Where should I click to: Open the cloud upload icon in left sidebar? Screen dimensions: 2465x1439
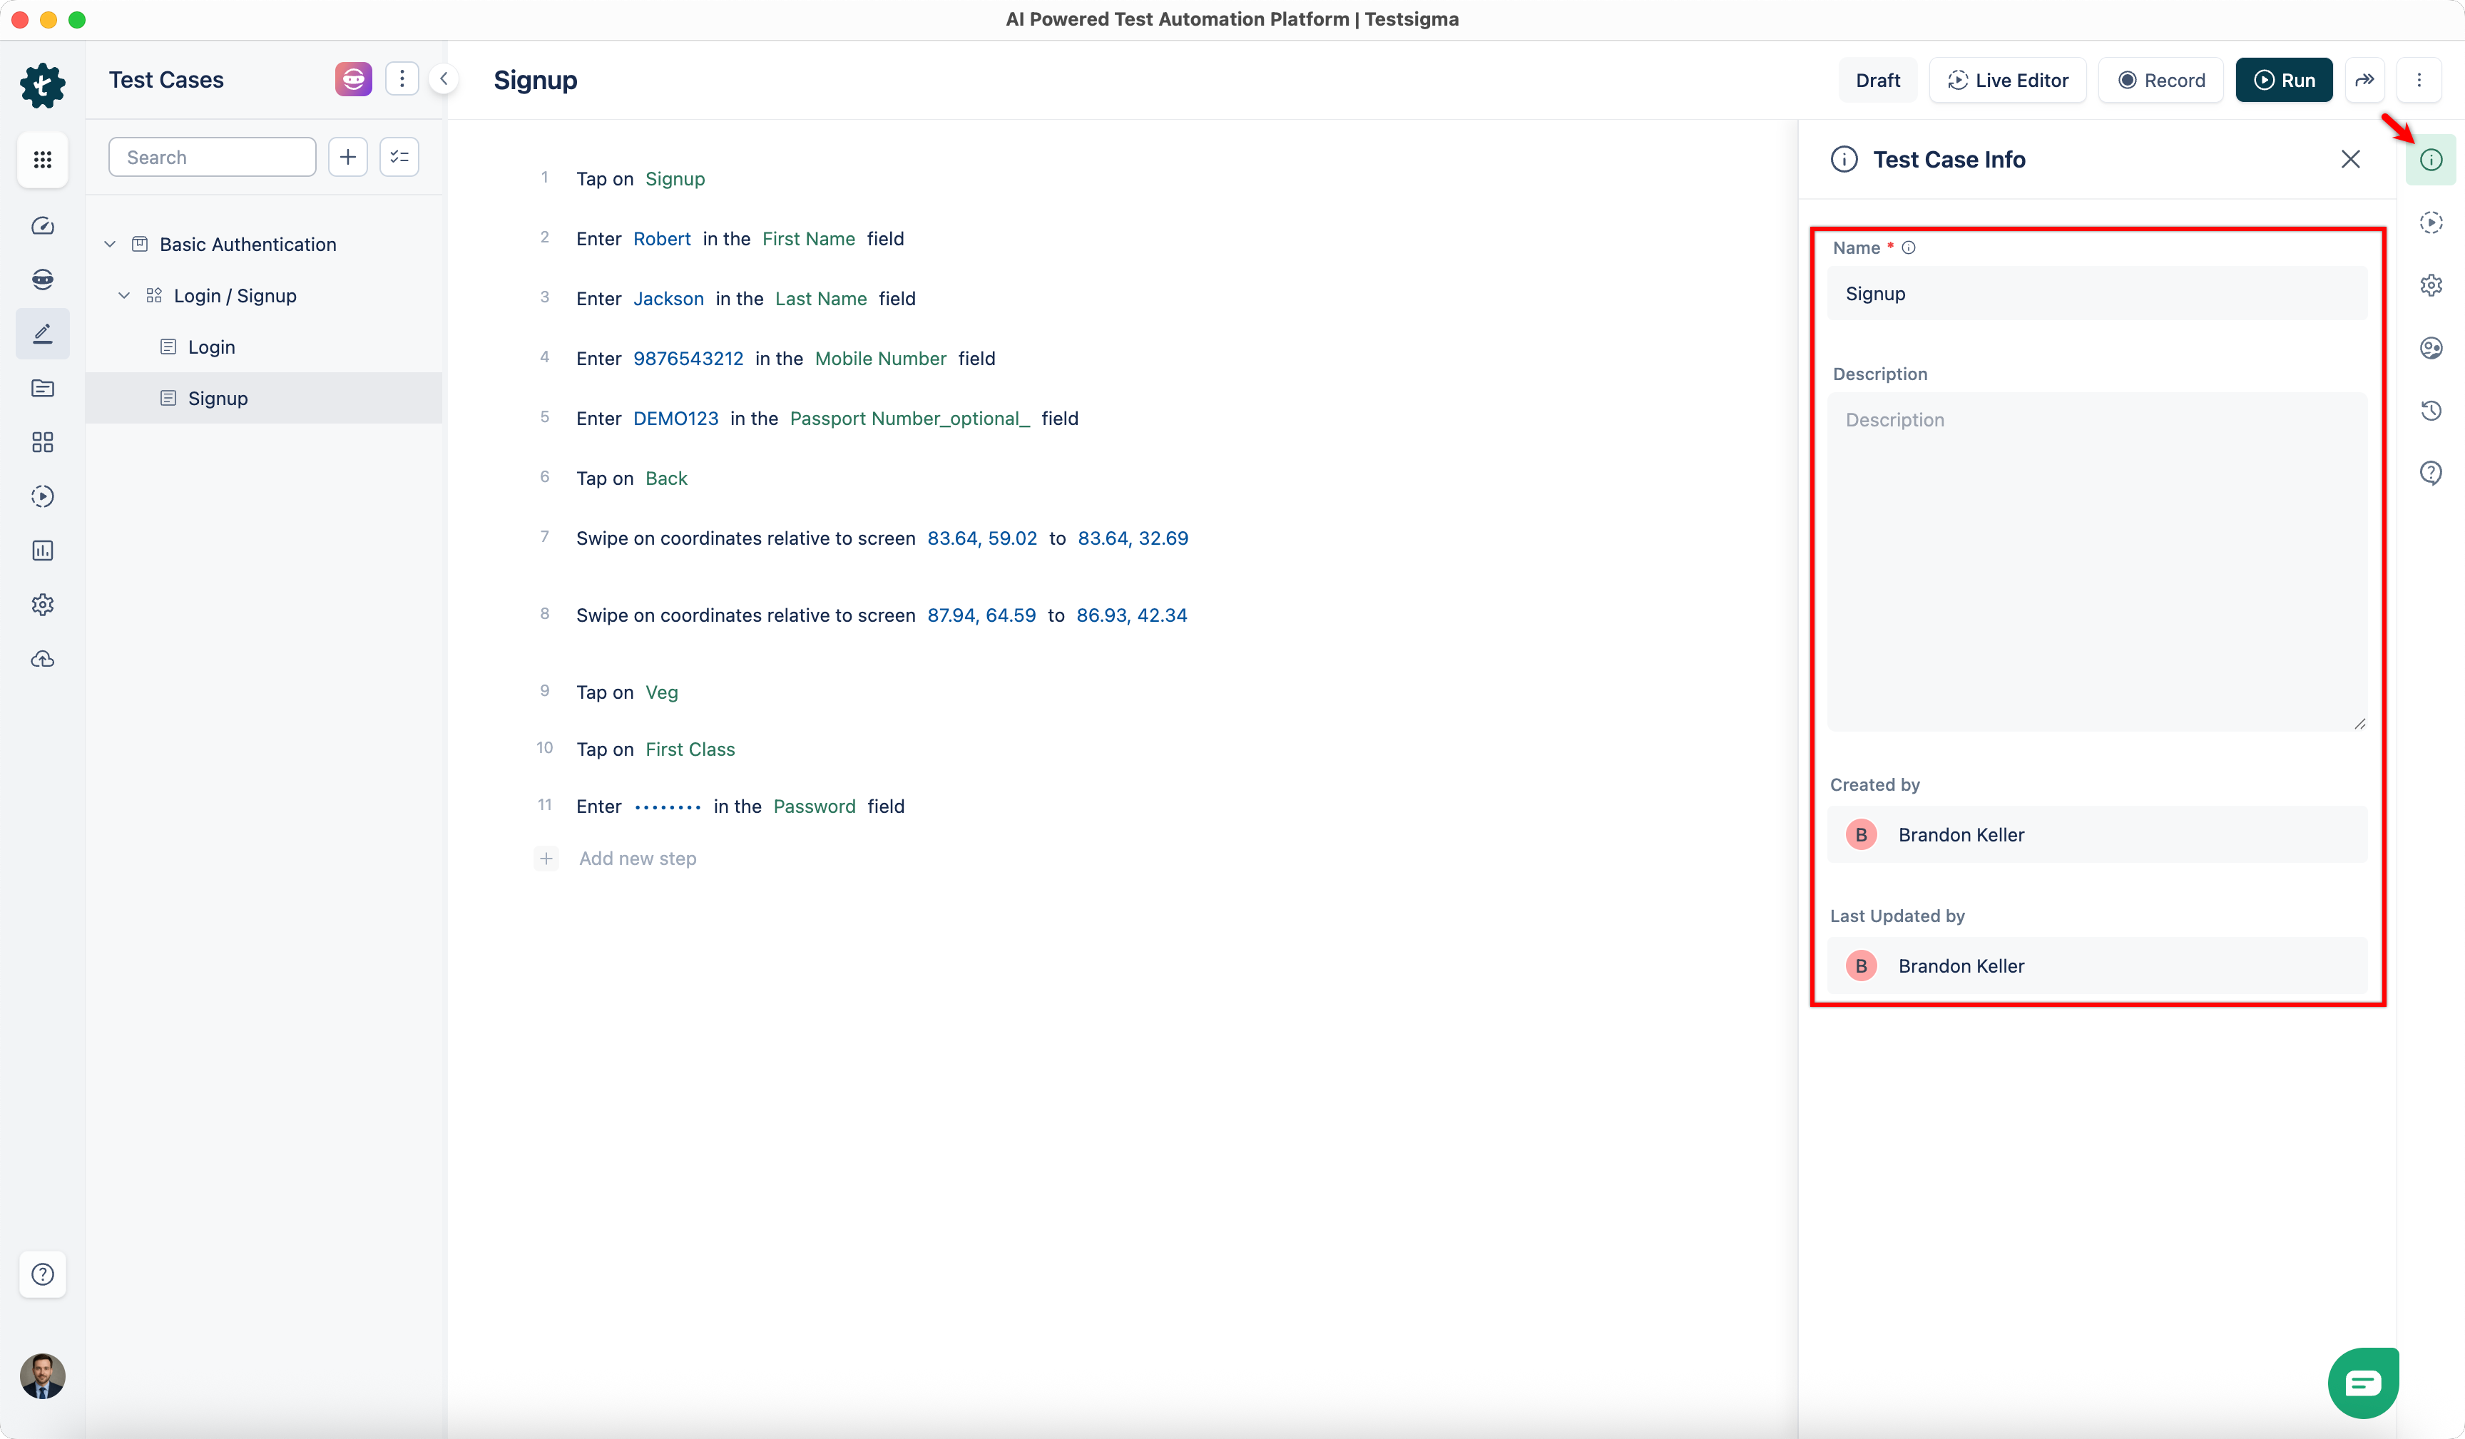point(42,660)
